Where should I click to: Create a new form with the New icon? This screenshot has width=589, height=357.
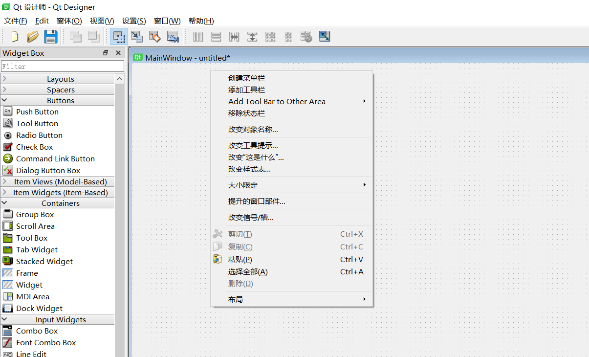(x=15, y=37)
